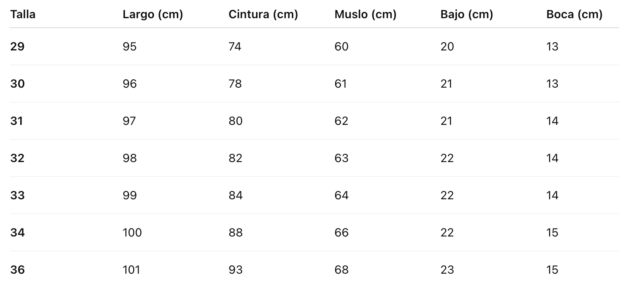Click the Bajo (cm) column header
This screenshot has width=619, height=296.
click(467, 14)
